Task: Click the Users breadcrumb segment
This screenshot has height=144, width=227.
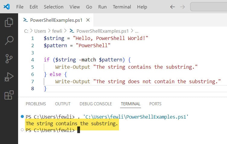Action: click(x=40, y=31)
